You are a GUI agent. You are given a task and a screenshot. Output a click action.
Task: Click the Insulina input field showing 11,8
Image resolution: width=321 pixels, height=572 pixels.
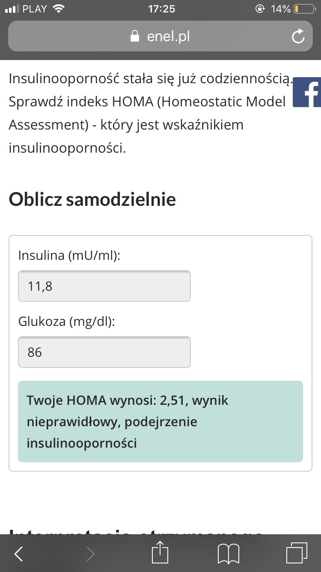104,286
